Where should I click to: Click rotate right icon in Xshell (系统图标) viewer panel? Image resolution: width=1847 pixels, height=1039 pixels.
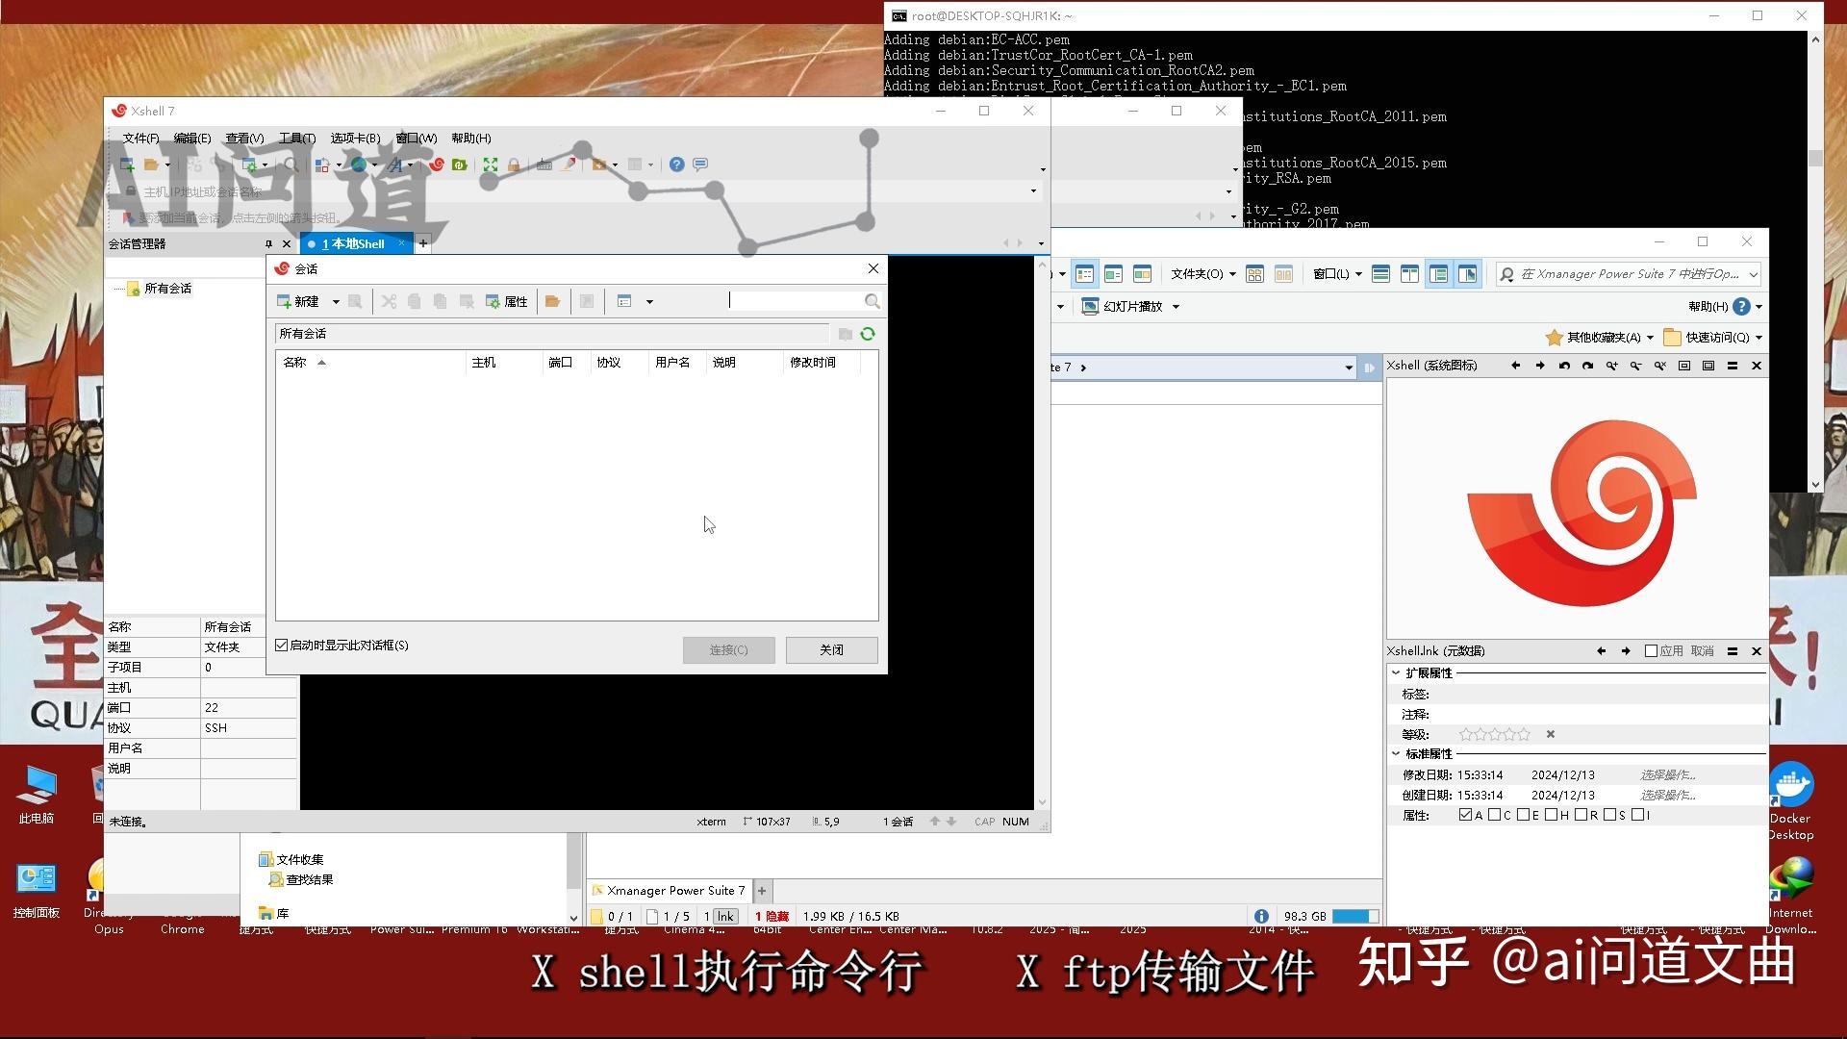tap(1588, 366)
